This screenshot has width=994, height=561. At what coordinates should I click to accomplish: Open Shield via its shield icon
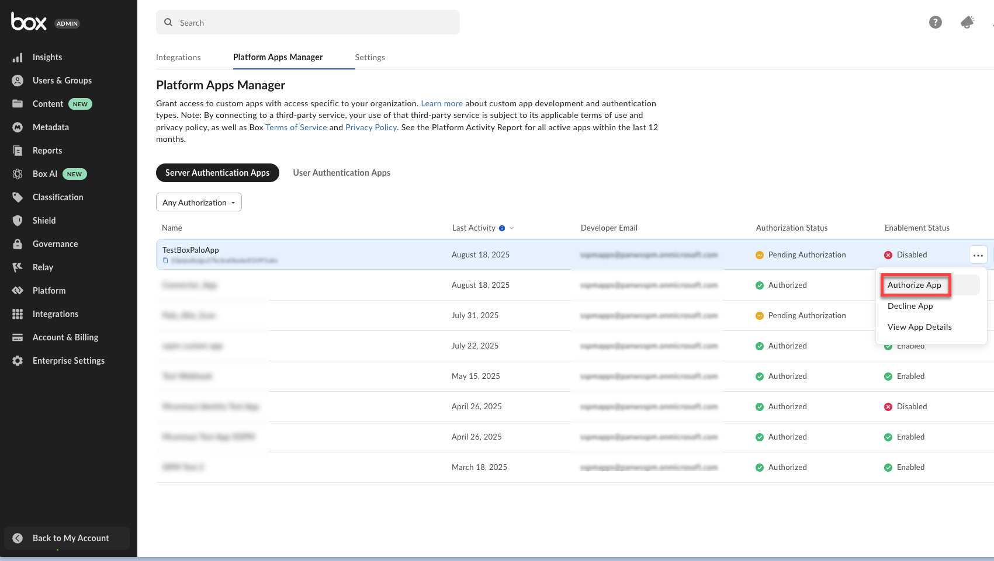(x=18, y=221)
